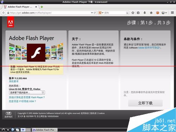Open the taskbar start menu icon
This screenshot has width=176, height=132.
[x=3, y=130]
